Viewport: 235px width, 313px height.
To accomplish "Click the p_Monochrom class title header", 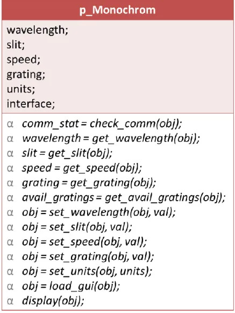I will 117,10.
